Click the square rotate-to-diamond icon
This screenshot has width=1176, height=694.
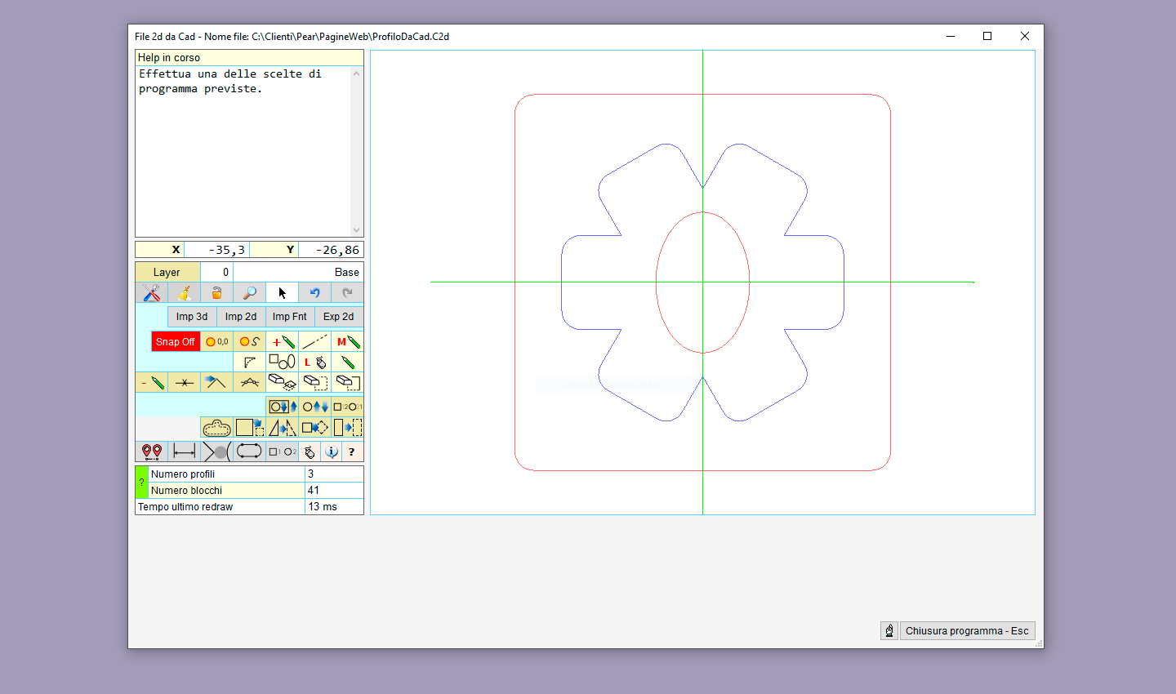[x=314, y=427]
